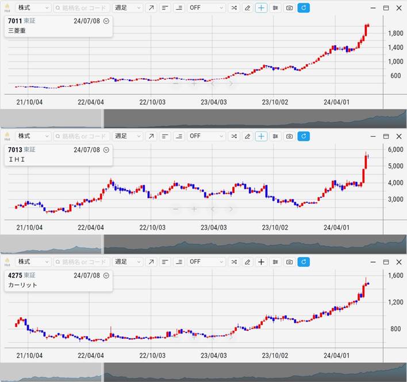Toggle crosshair cursor in the 三菱重 chart toolbar
The height and width of the screenshot is (382, 407).
pyautogui.click(x=261, y=8)
